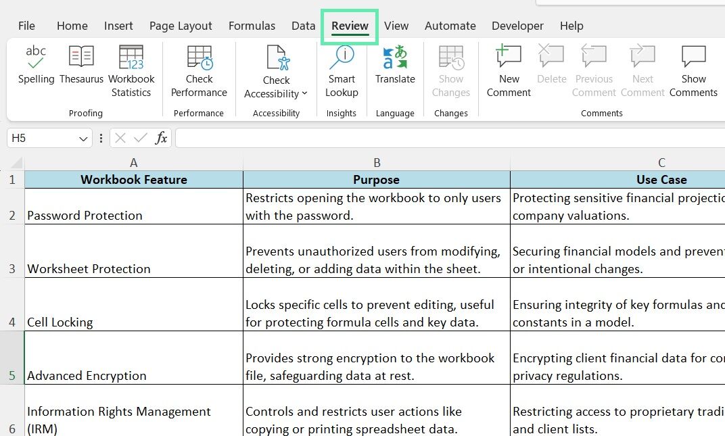
Task: Switch to the Insert tab
Action: click(118, 26)
